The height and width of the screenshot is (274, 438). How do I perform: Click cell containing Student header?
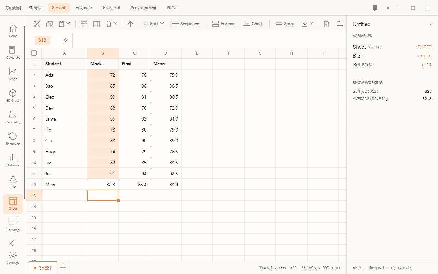64,64
